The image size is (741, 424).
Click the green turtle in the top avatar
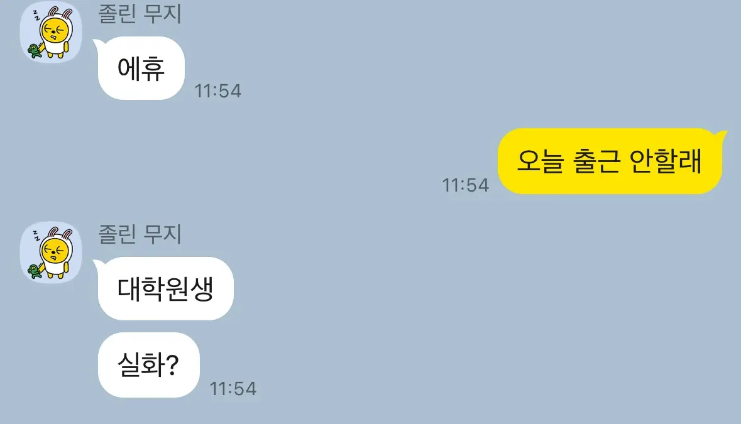coord(35,50)
